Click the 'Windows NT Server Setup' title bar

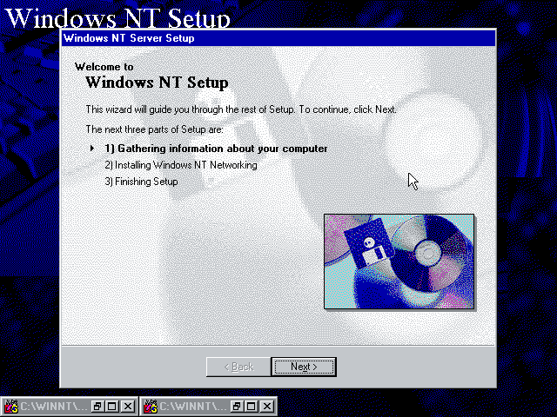[278, 38]
